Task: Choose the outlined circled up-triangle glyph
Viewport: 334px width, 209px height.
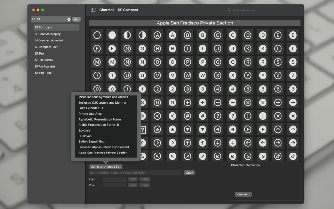Action: click(158, 129)
